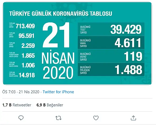
Task: Click the 21 Nisan 2020 date graphic
Action: tap(58, 51)
